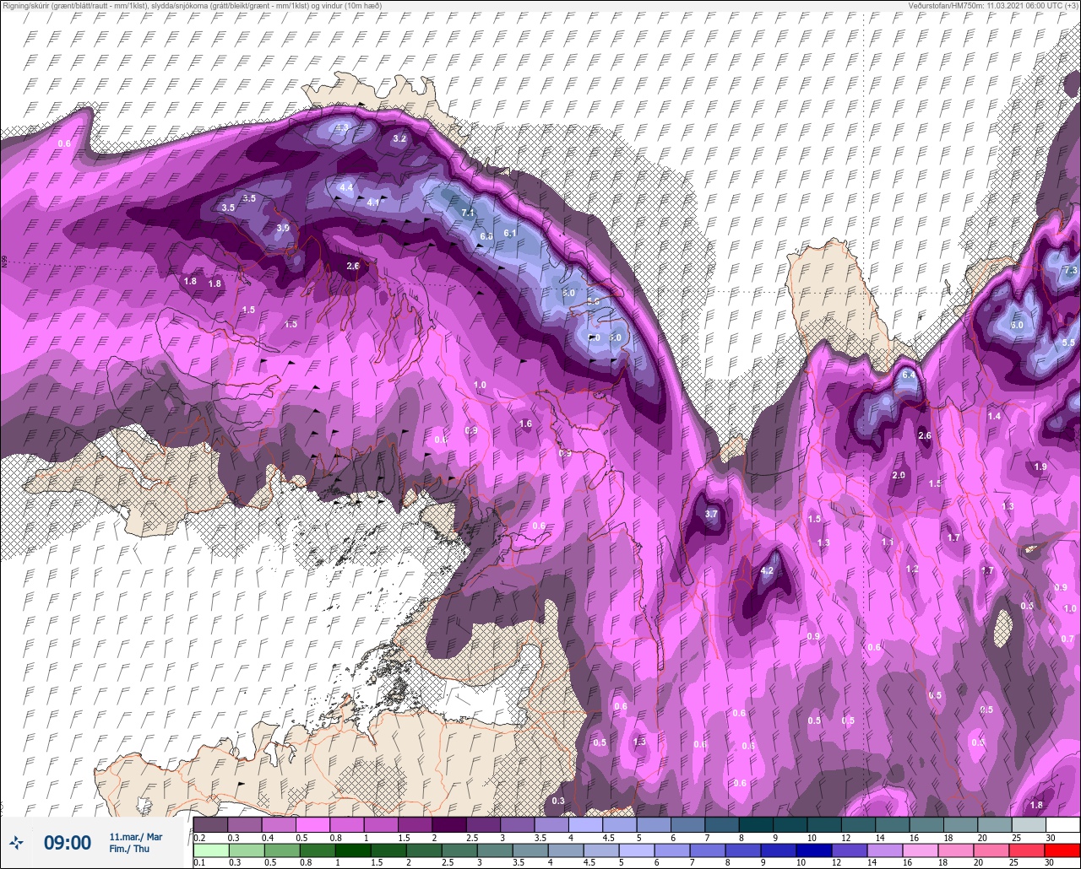Pick the white swatch at top legend end
Viewport: 1081px width, 869px height.
tap(1062, 824)
